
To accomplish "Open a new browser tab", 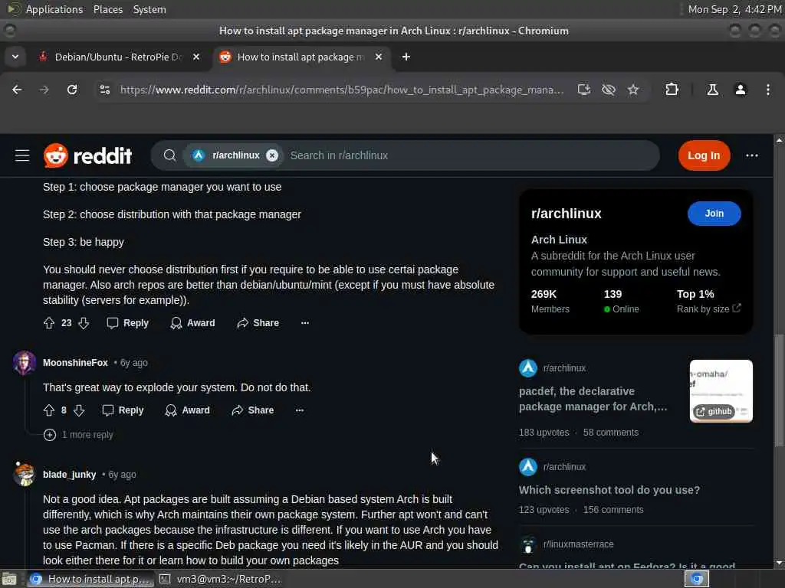I will point(406,57).
